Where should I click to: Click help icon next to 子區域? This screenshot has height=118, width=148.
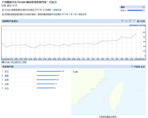[132, 67]
